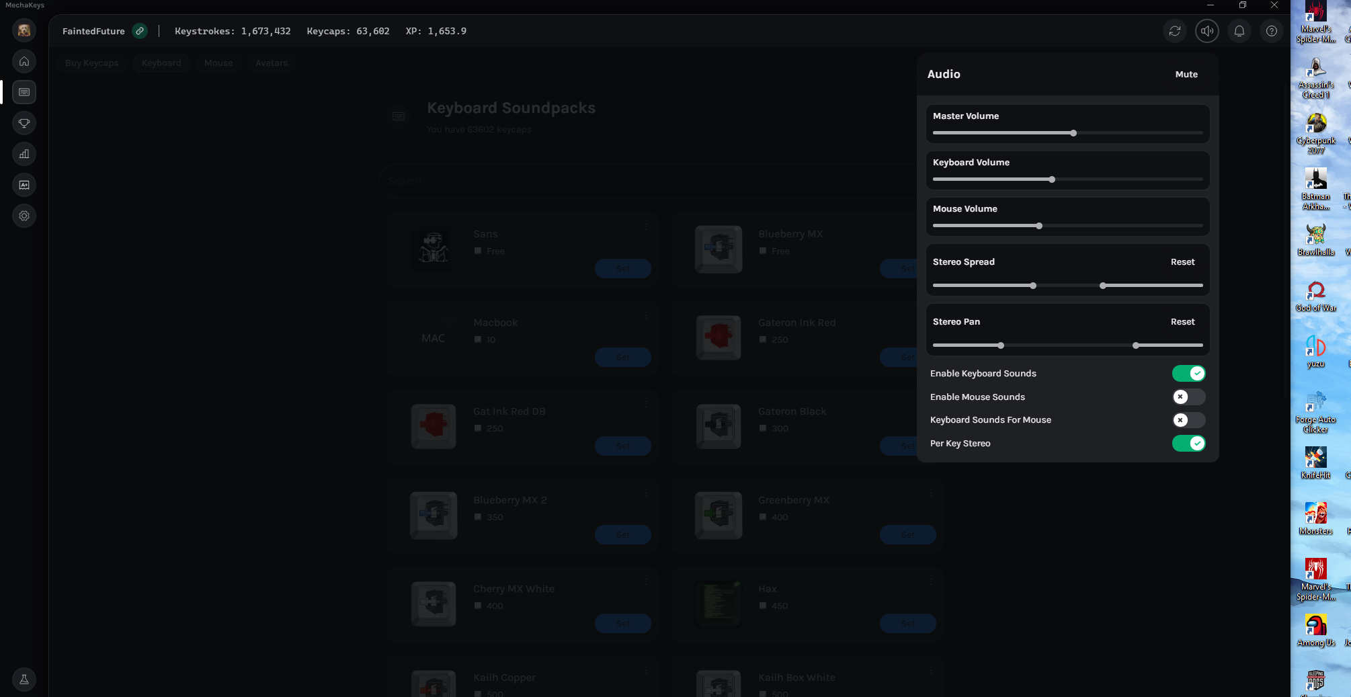Viewport: 1351px width, 697px height.
Task: Click the audio speaker icon
Action: click(1207, 31)
